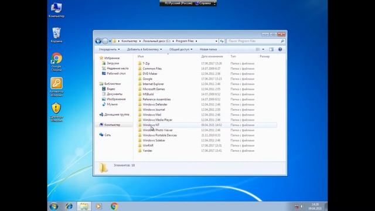
Task: Click Новая папка button
Action: (208, 49)
